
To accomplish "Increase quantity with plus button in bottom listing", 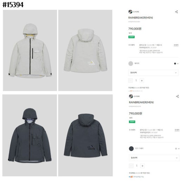I will (x=142, y=166).
